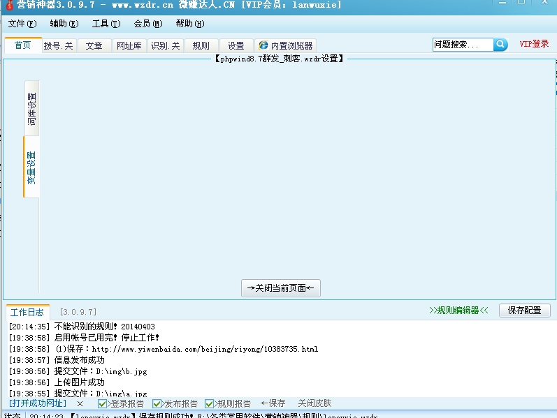Click the VIP登录 link
The width and height of the screenshot is (557, 418).
pos(534,44)
